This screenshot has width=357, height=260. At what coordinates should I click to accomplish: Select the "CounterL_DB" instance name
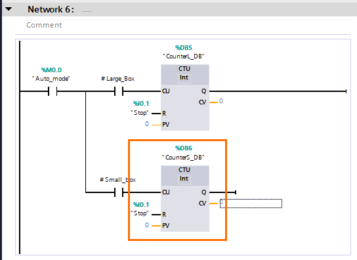click(x=184, y=56)
